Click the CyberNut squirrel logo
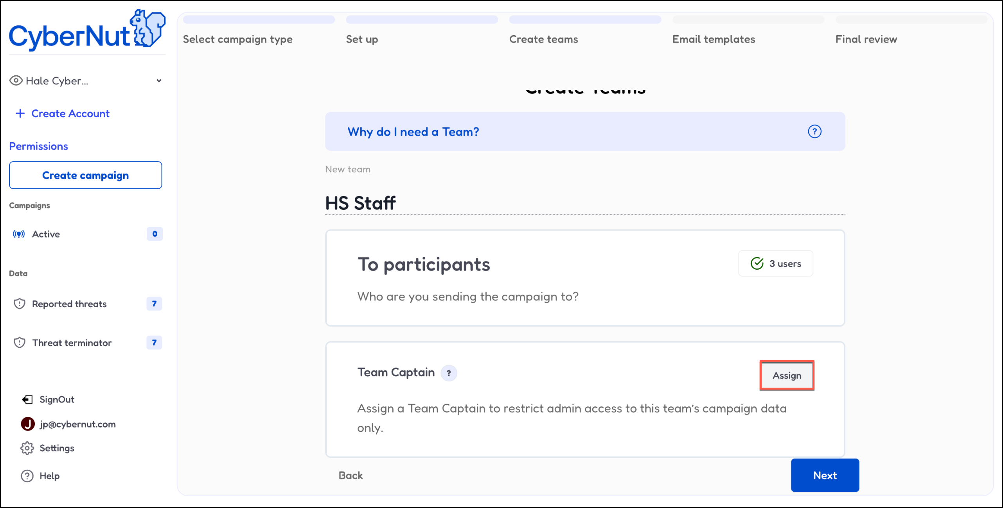Image resolution: width=1003 pixels, height=508 pixels. (147, 29)
